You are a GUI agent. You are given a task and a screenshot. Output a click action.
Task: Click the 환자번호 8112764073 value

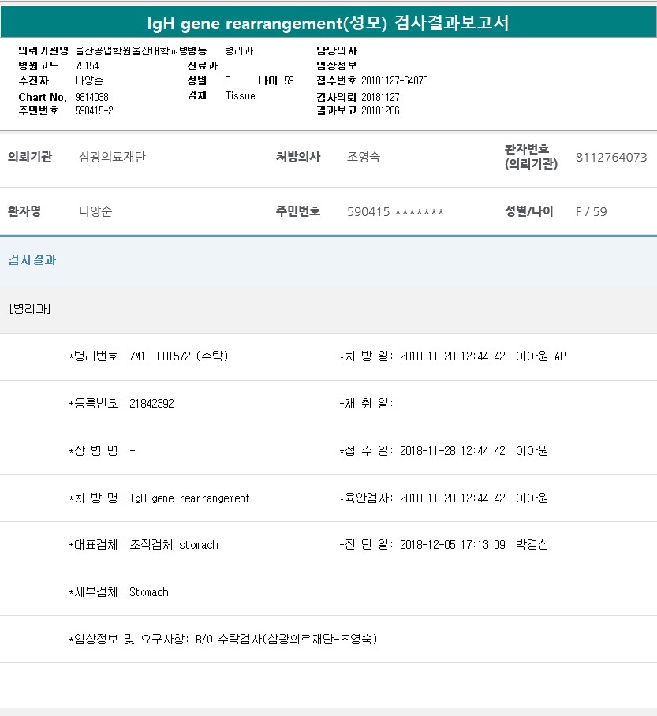pyautogui.click(x=611, y=157)
